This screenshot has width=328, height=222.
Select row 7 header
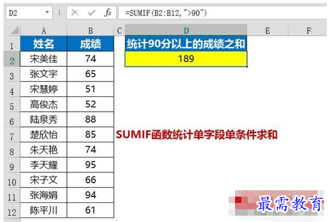12,135
